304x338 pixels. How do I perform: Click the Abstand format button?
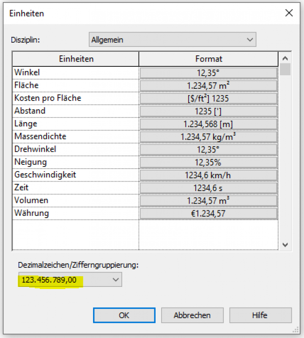pos(208,111)
